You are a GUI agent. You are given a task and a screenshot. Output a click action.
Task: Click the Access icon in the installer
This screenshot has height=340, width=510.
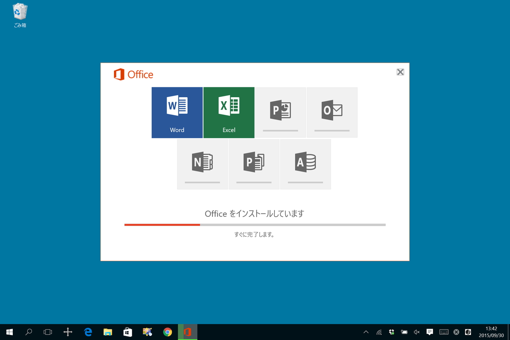[x=305, y=161]
